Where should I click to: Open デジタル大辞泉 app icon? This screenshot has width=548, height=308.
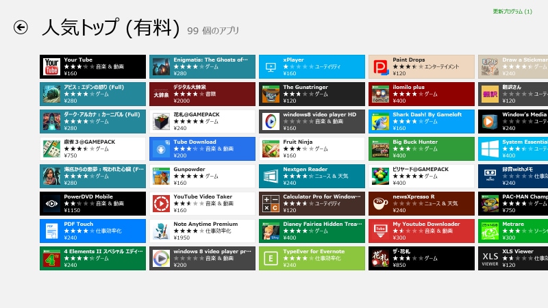click(161, 94)
